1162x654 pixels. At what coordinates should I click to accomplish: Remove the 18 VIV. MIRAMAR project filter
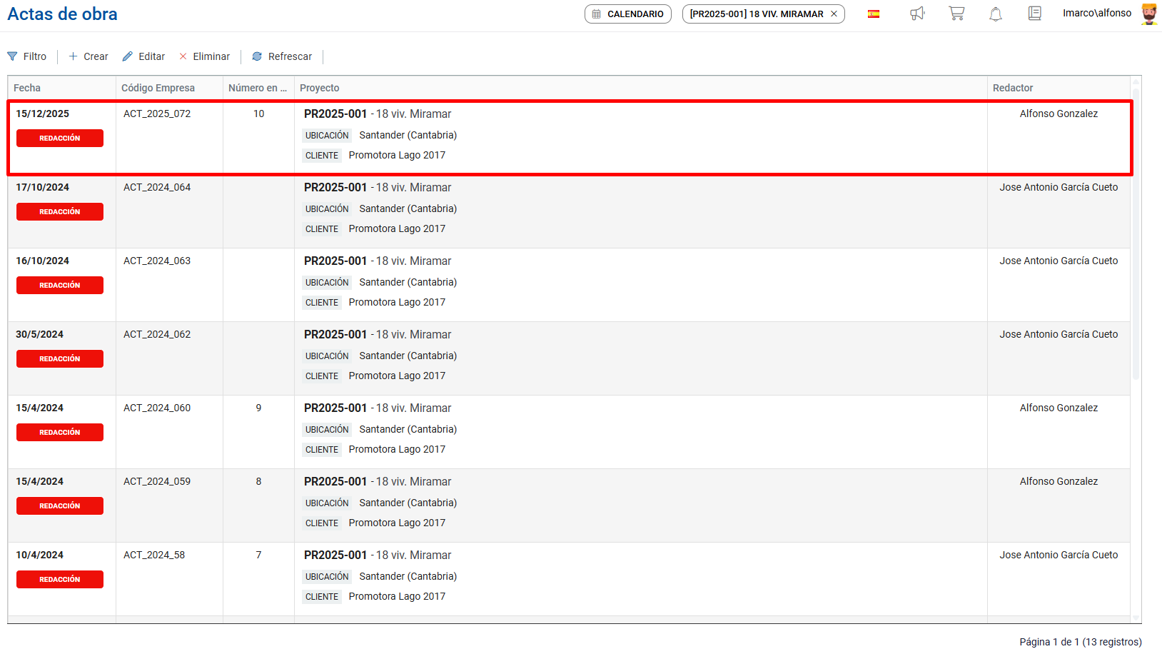click(834, 14)
